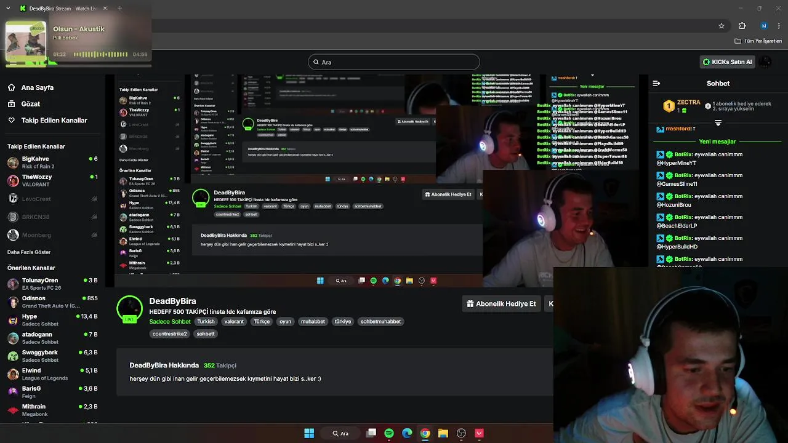Select the muhabbet tag
The width and height of the screenshot is (788, 443).
313,322
